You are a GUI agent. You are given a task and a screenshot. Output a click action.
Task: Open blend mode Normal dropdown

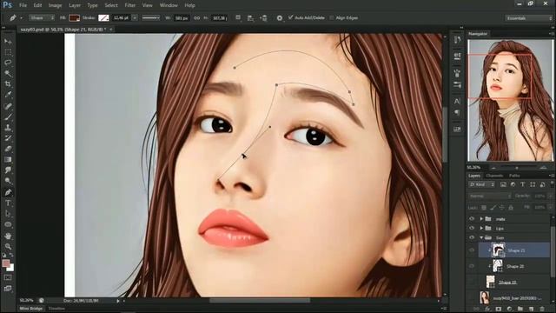coord(490,196)
